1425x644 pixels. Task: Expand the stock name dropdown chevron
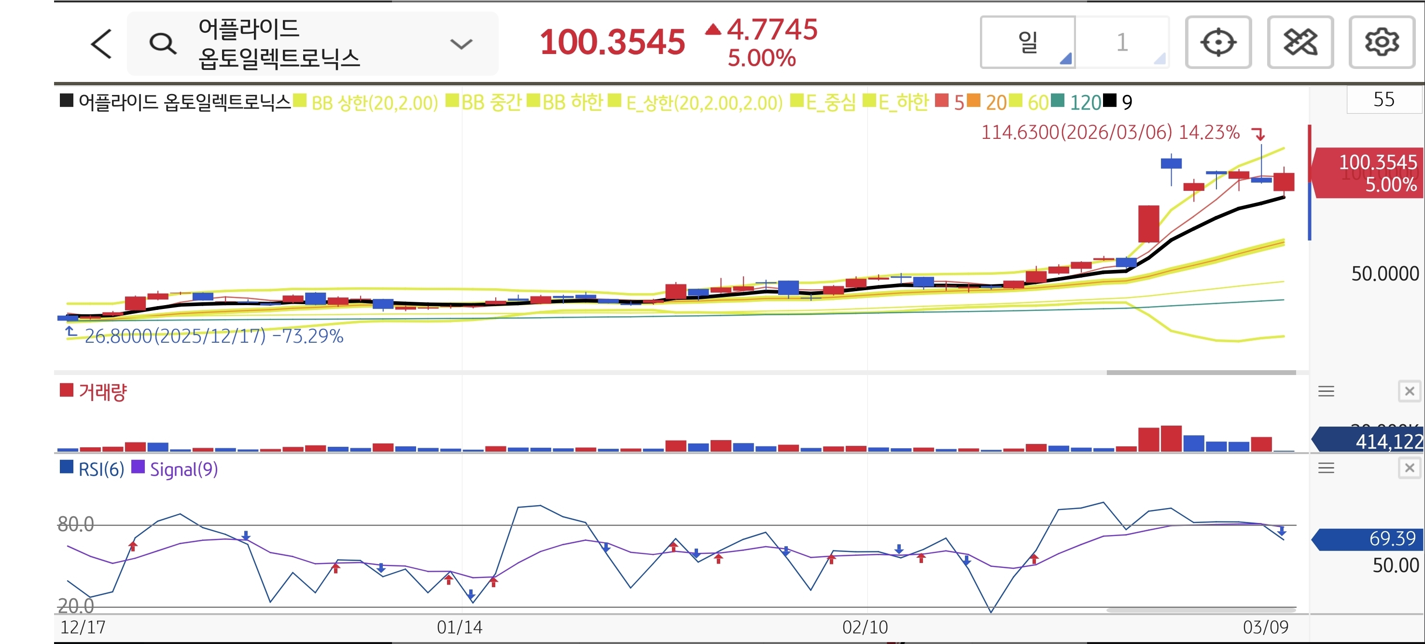click(x=461, y=44)
